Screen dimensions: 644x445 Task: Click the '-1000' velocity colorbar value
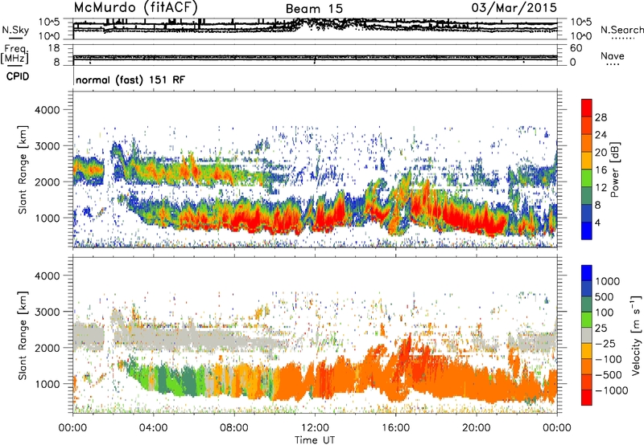point(611,390)
